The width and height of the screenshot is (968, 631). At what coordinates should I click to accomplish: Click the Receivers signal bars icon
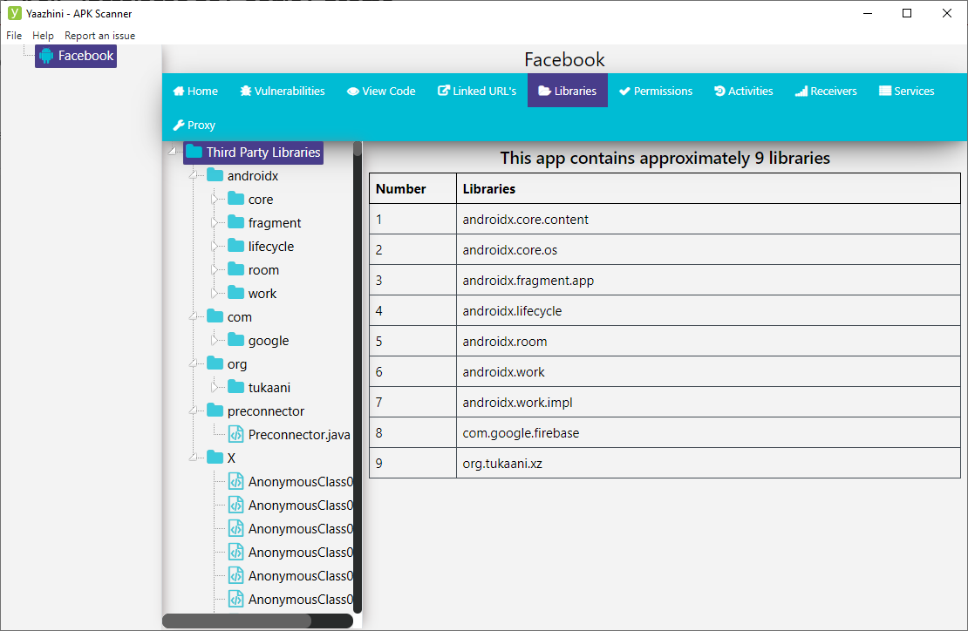(x=801, y=92)
